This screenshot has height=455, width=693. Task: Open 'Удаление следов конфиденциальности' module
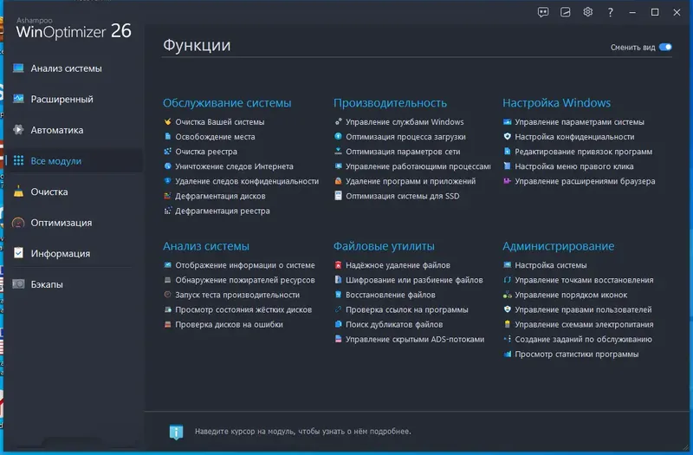coord(247,181)
